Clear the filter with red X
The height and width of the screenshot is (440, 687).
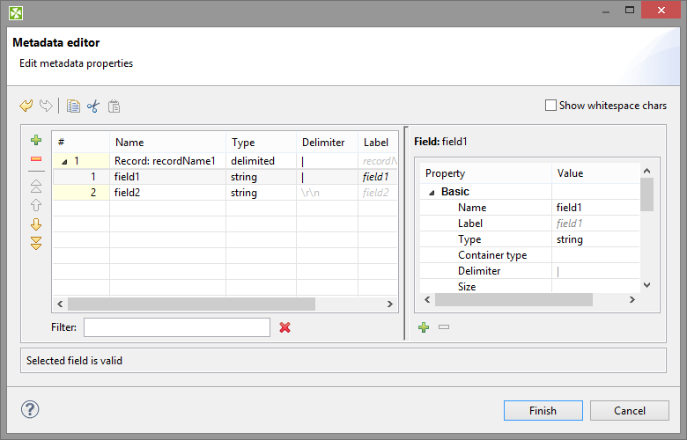tap(284, 327)
